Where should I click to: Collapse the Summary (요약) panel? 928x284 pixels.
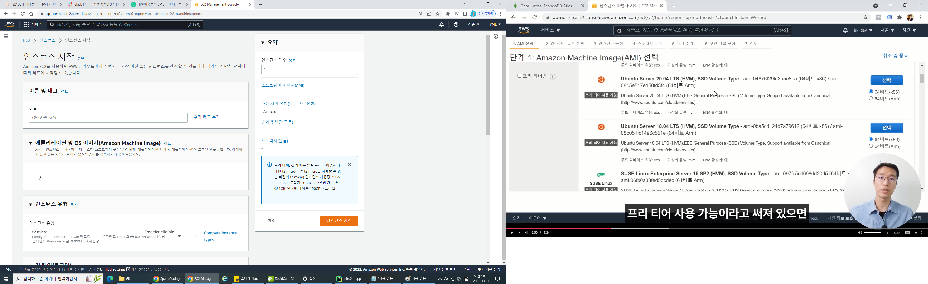point(263,42)
